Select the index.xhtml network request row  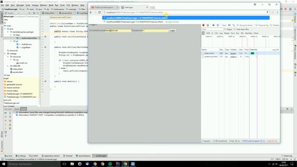click(x=240, y=53)
